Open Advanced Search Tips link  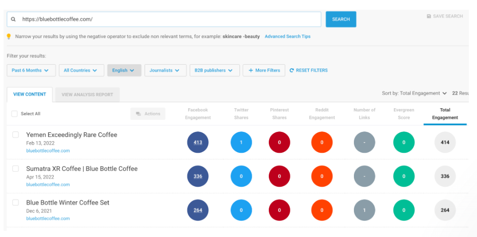pyautogui.click(x=287, y=36)
